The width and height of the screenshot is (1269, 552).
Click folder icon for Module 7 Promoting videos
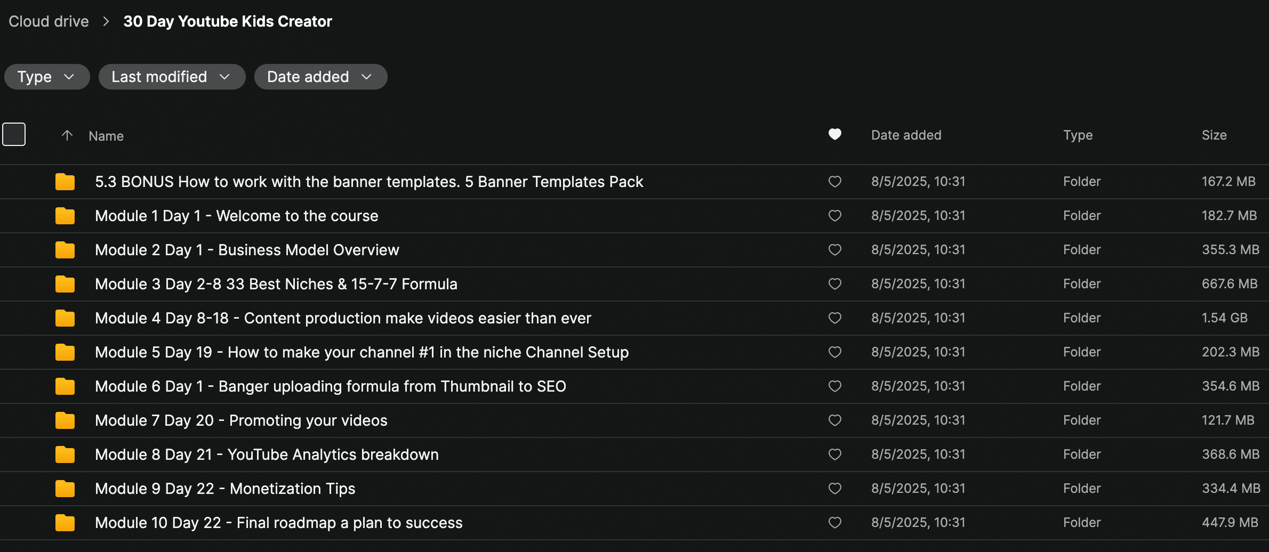(x=65, y=420)
